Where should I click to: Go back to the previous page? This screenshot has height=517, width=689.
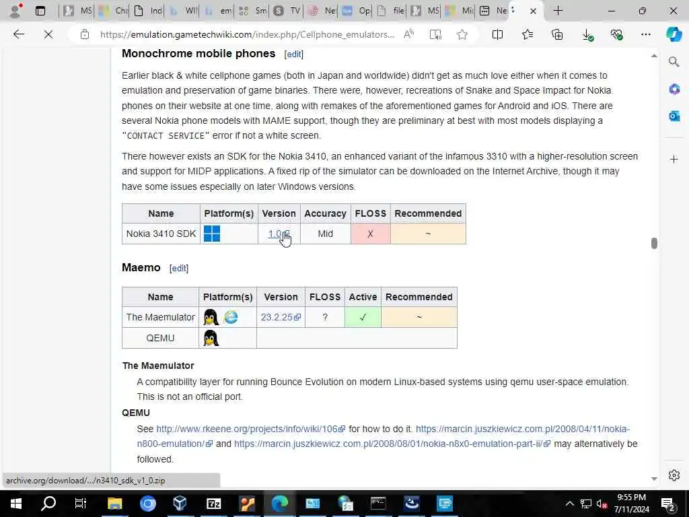coord(18,34)
